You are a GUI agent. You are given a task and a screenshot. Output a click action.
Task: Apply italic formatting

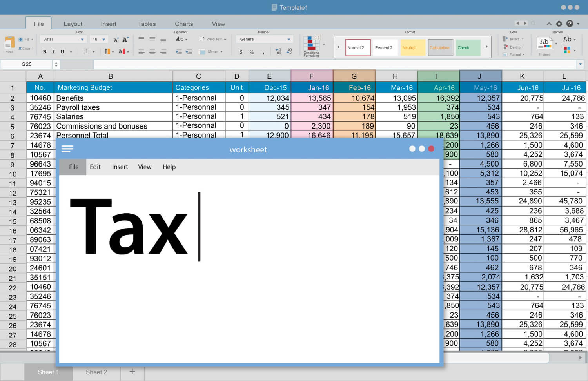pyautogui.click(x=53, y=51)
